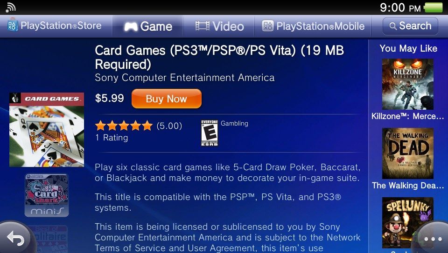Switch to the Video tab
Image resolution: width=448 pixels, height=253 pixels.
point(219,26)
